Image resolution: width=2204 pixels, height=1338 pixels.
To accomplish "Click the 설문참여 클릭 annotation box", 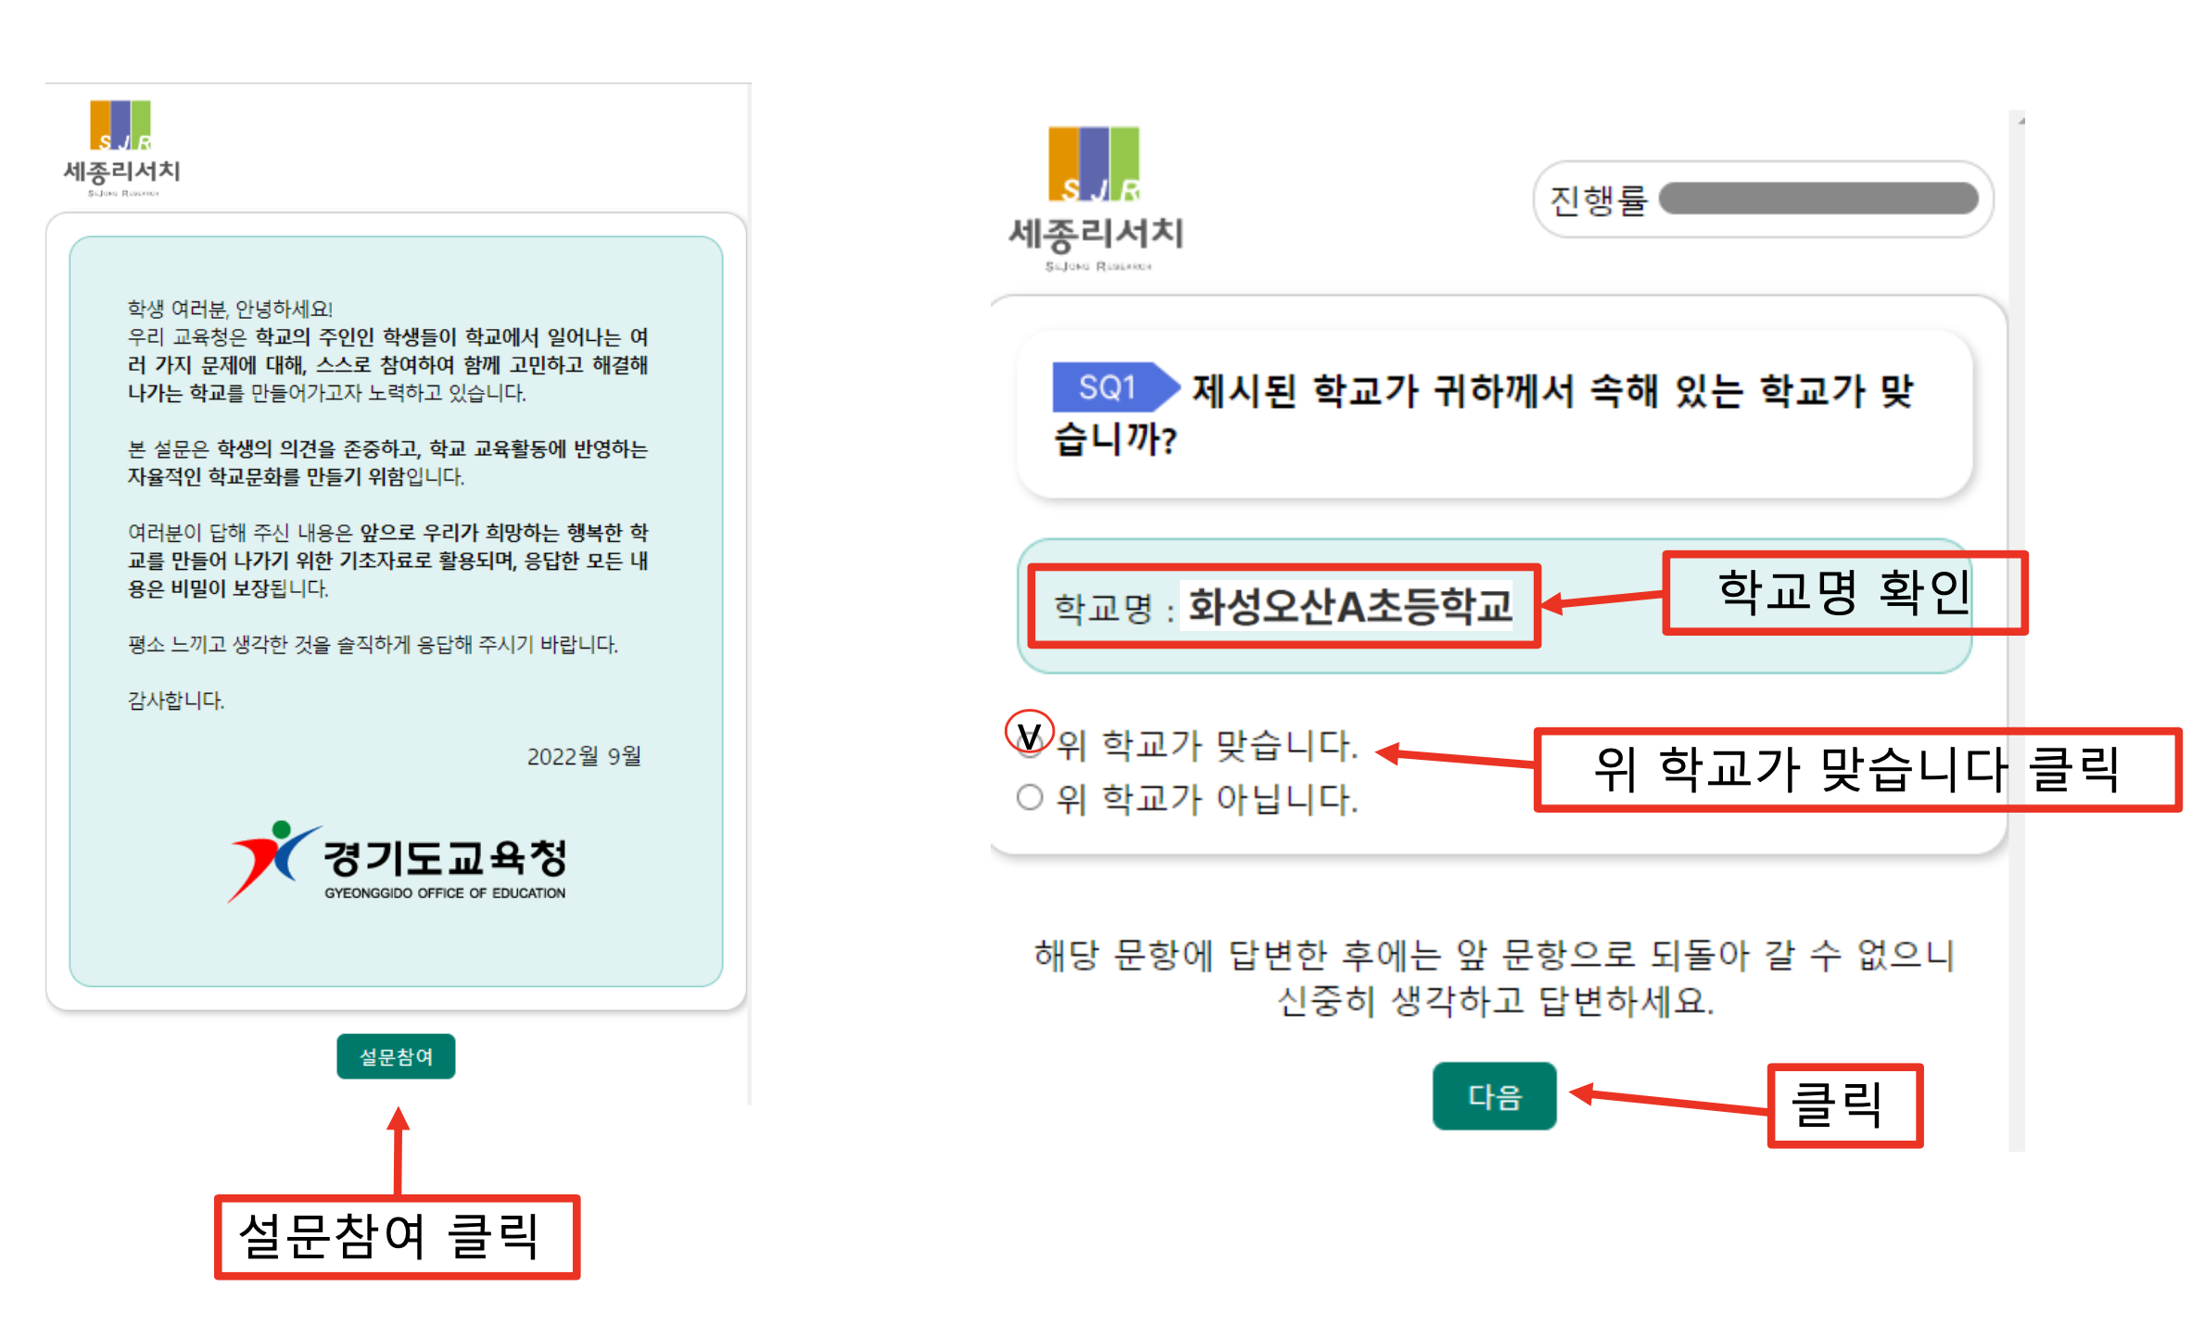I will (x=397, y=1237).
